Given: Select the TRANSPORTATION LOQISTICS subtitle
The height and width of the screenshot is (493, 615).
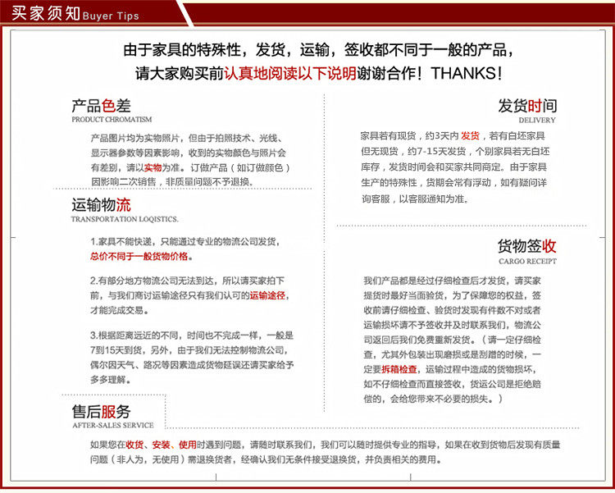Looking at the screenshot, I should 125,219.
